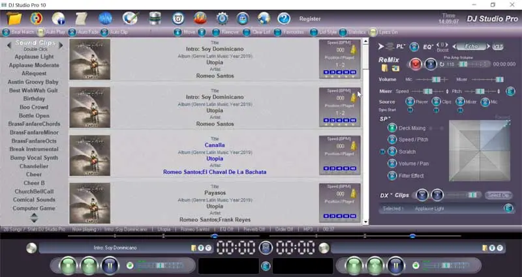This screenshot has width=522, height=277.
Task: Open help with the question mark icon
Action: coord(284,19)
